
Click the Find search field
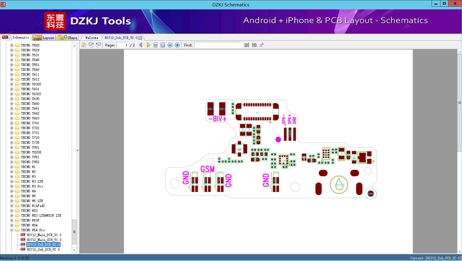pos(218,45)
